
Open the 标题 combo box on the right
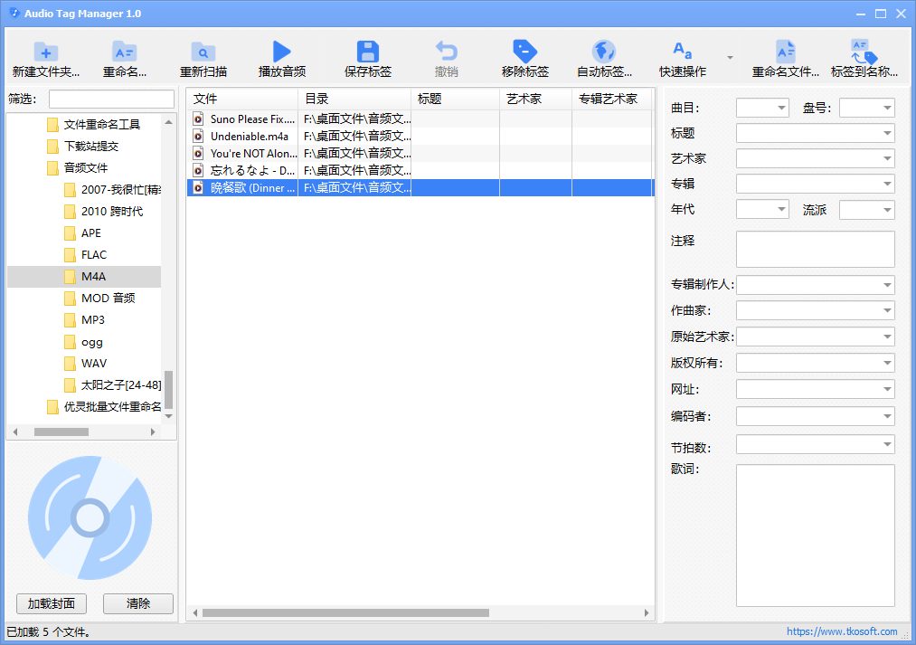coord(815,133)
